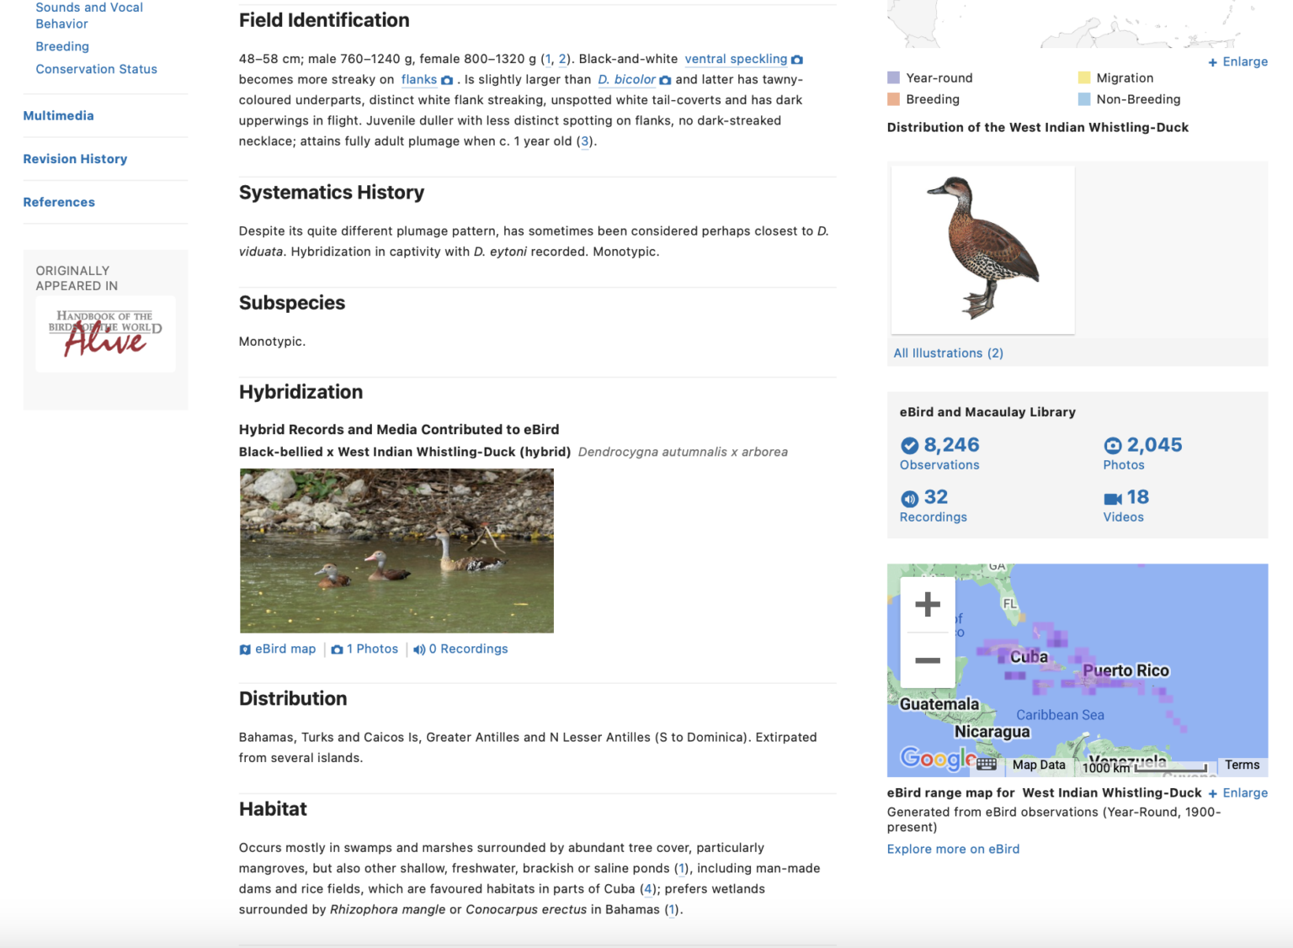
Task: Open Multimedia section in sidebar
Action: click(58, 116)
